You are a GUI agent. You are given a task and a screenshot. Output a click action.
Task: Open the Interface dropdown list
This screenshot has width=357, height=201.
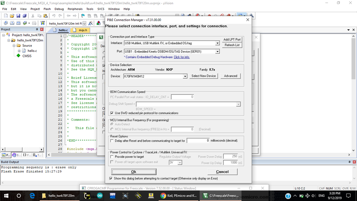(217, 43)
